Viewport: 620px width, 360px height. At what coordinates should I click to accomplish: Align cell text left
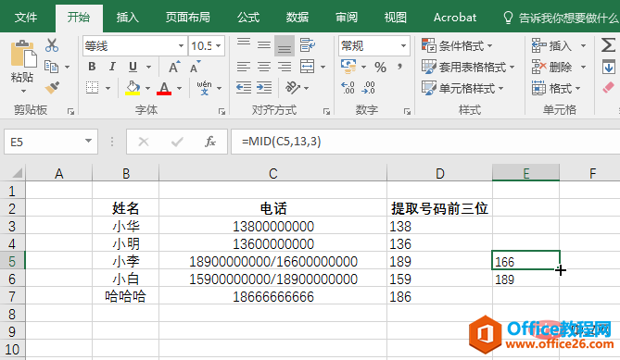click(x=244, y=67)
